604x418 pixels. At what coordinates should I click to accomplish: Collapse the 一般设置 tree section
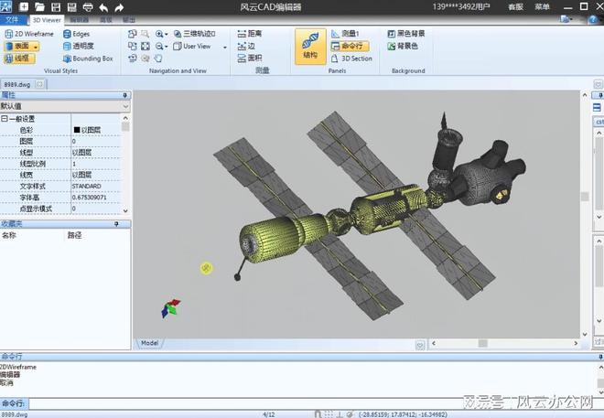pyautogui.click(x=4, y=119)
